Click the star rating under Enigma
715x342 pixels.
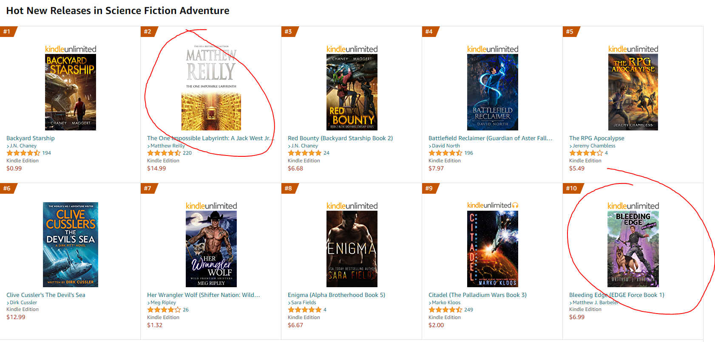(305, 310)
